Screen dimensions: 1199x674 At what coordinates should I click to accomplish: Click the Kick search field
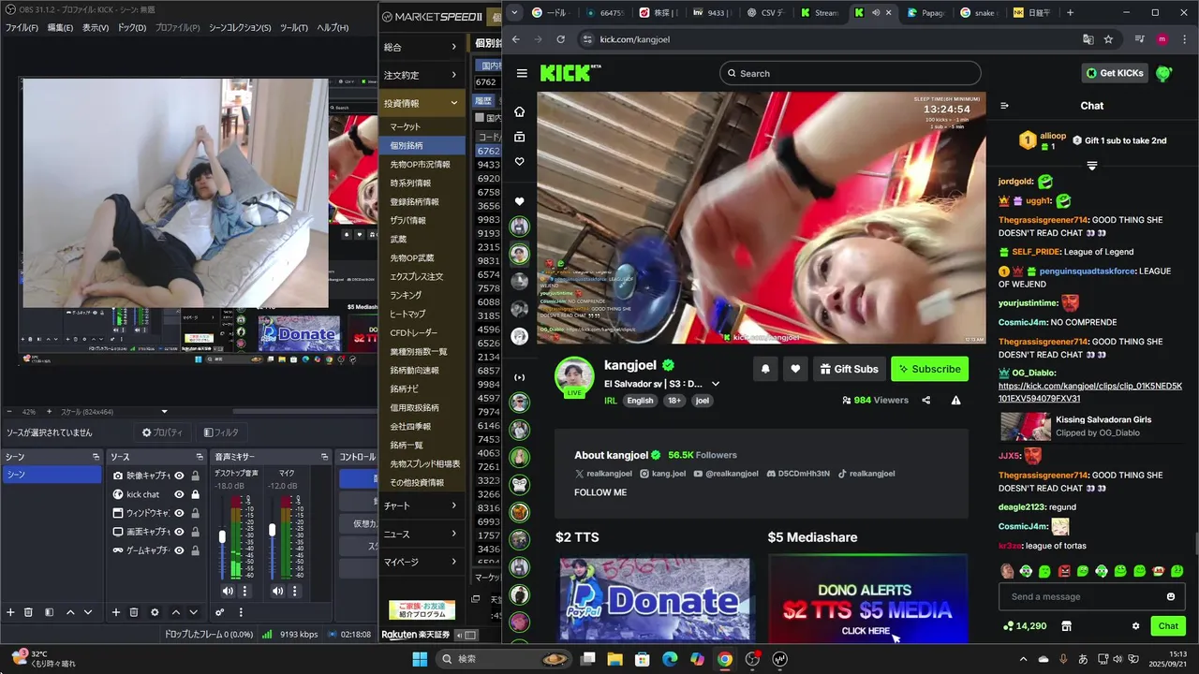click(851, 73)
